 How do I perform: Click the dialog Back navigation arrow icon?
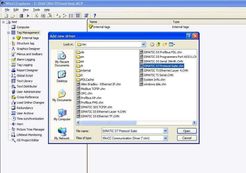tap(152, 45)
